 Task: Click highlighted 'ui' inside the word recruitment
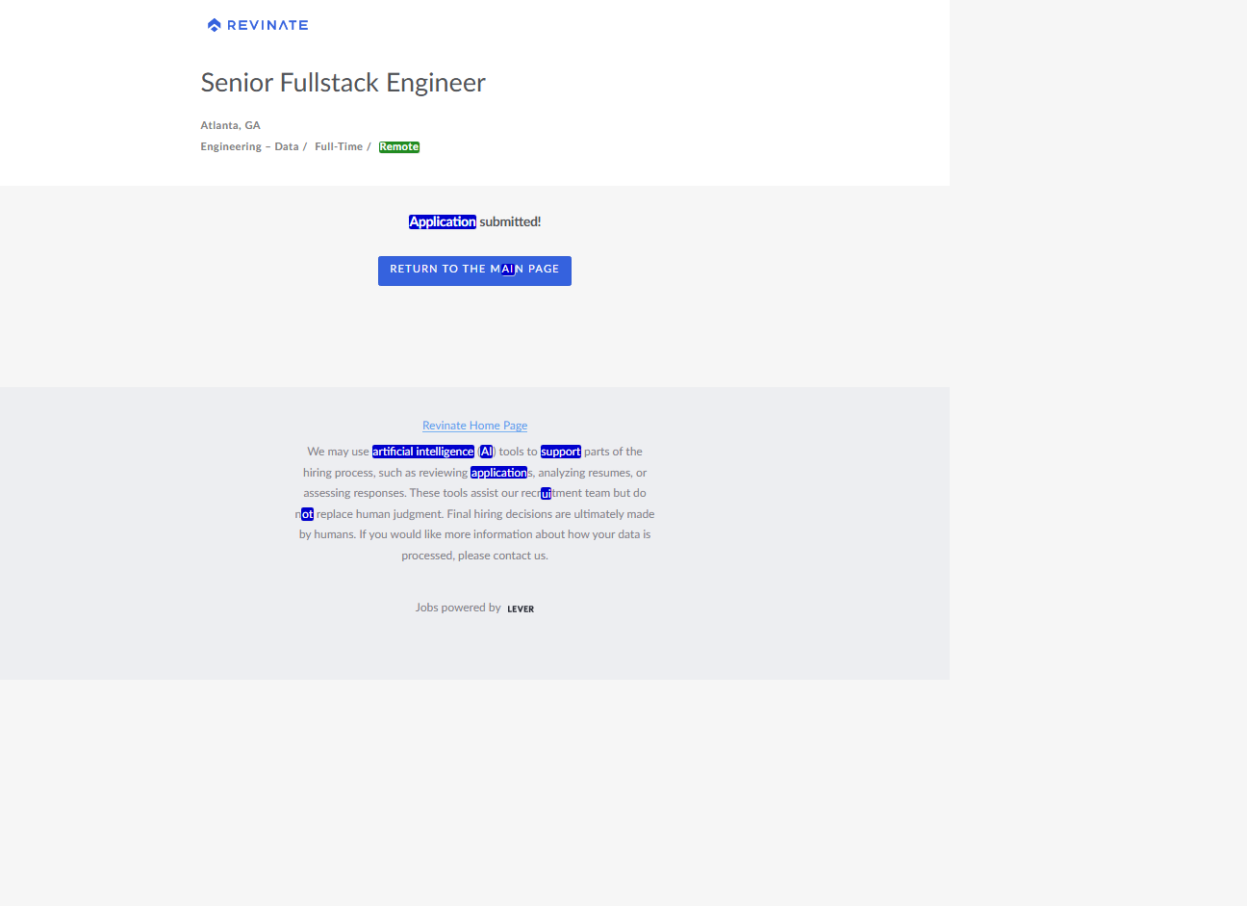[x=546, y=494]
